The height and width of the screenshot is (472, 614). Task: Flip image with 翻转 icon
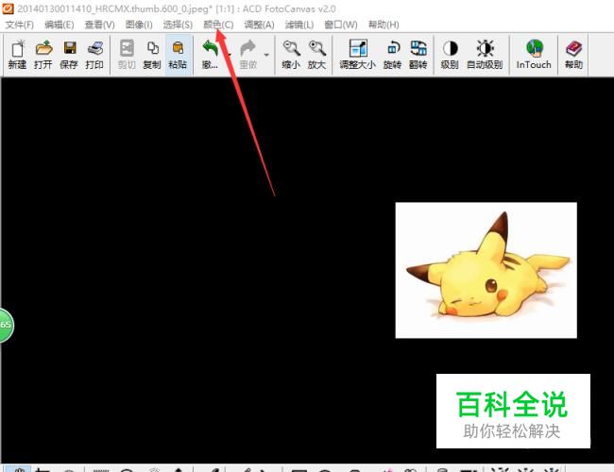[418, 55]
